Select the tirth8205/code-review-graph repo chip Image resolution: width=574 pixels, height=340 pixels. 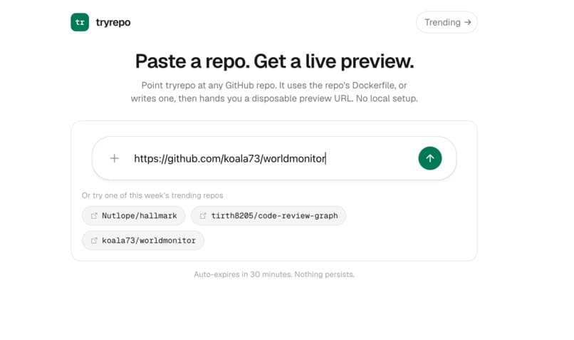(x=268, y=216)
